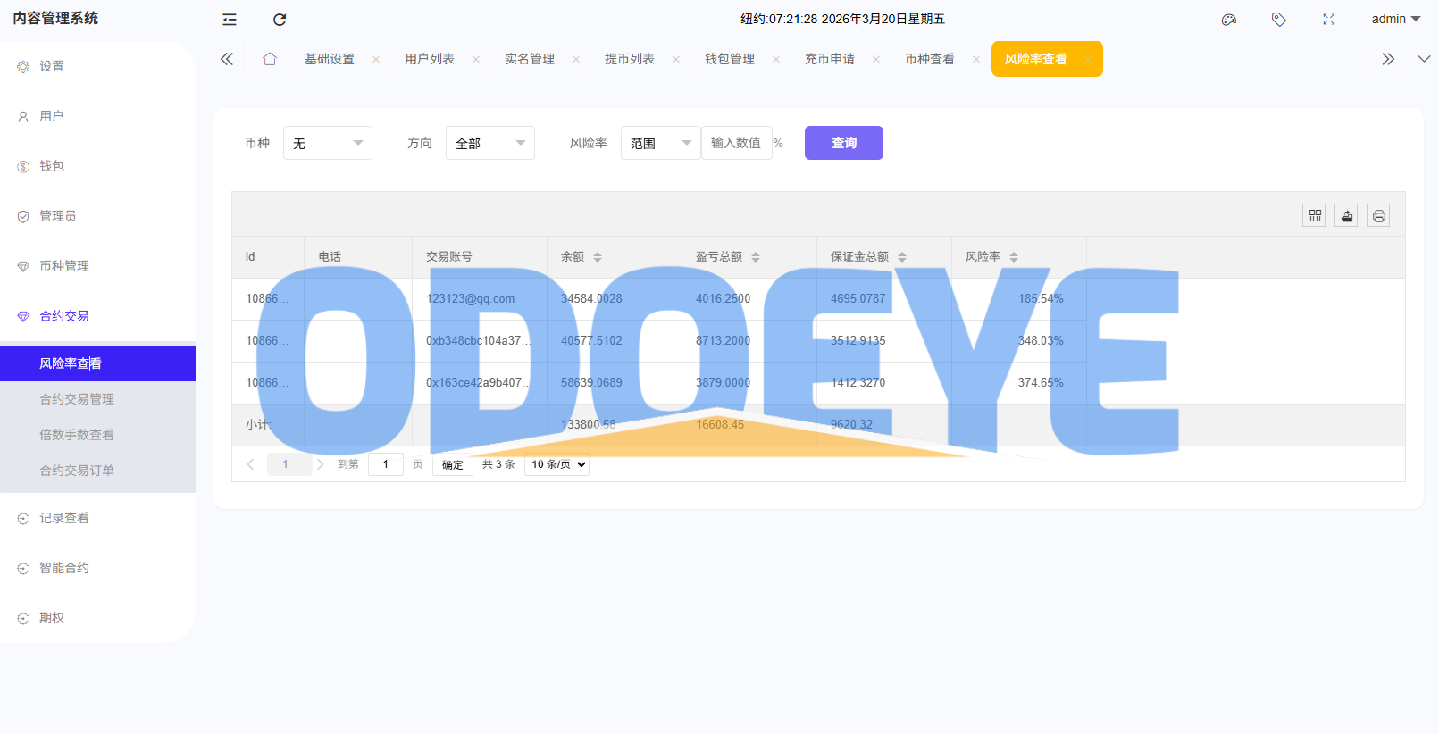The width and height of the screenshot is (1439, 734).
Task: Open 合约交易管理 in the sidebar
Action: pos(77,399)
